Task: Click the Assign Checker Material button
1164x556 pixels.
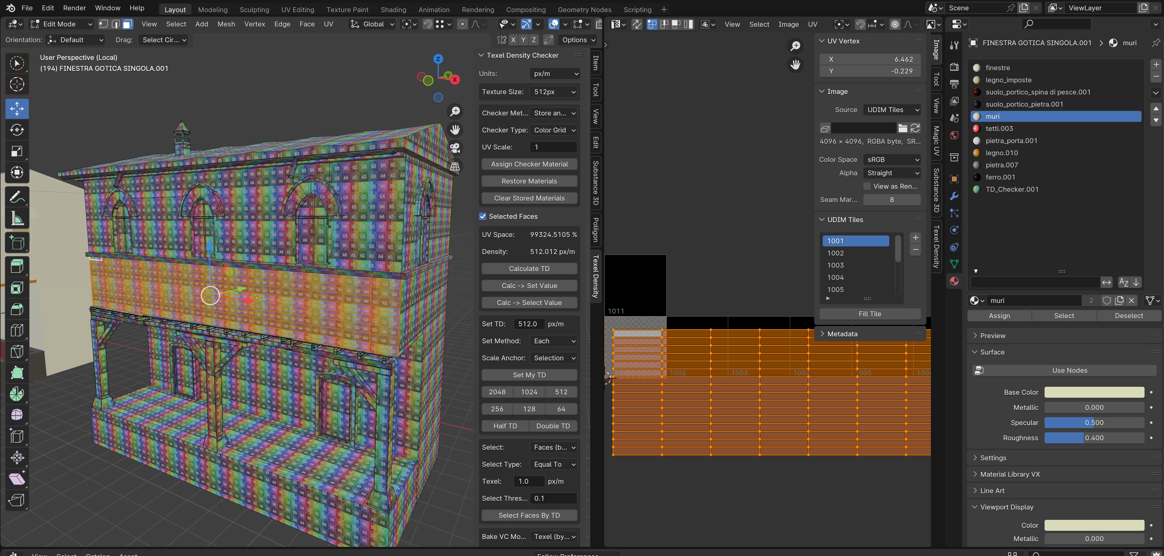Action: (x=529, y=164)
